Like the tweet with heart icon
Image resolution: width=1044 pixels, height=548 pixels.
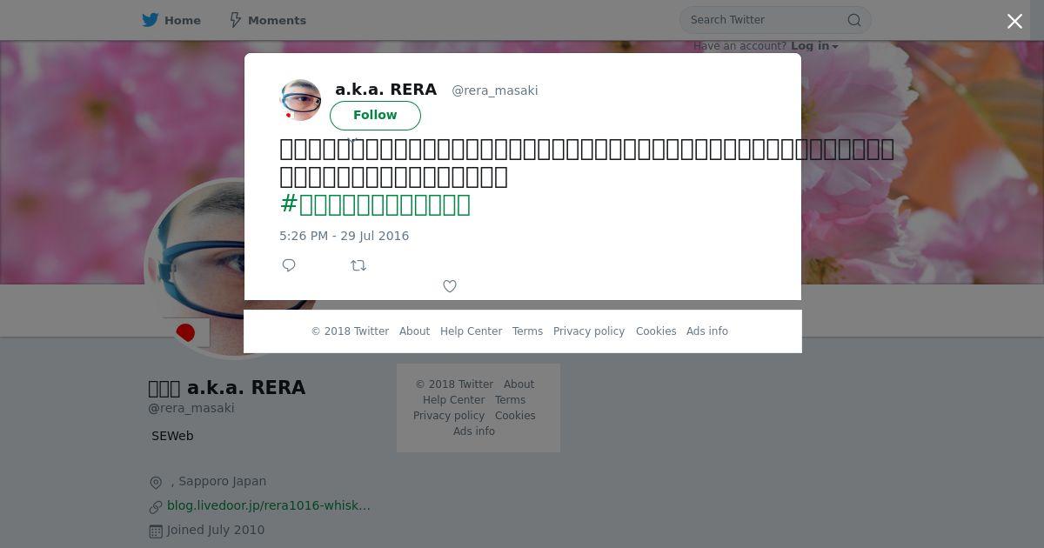pos(450,286)
